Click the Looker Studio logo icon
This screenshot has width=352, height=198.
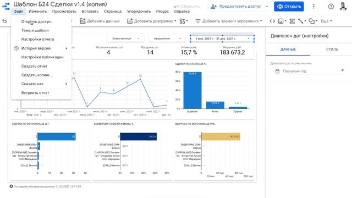[x=6, y=6]
